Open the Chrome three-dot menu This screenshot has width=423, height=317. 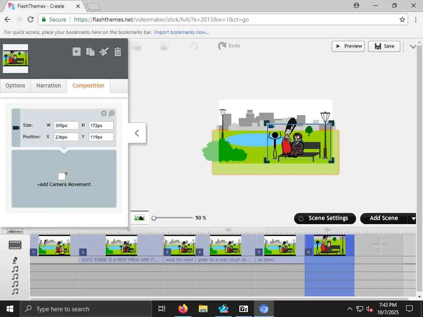pyautogui.click(x=416, y=19)
